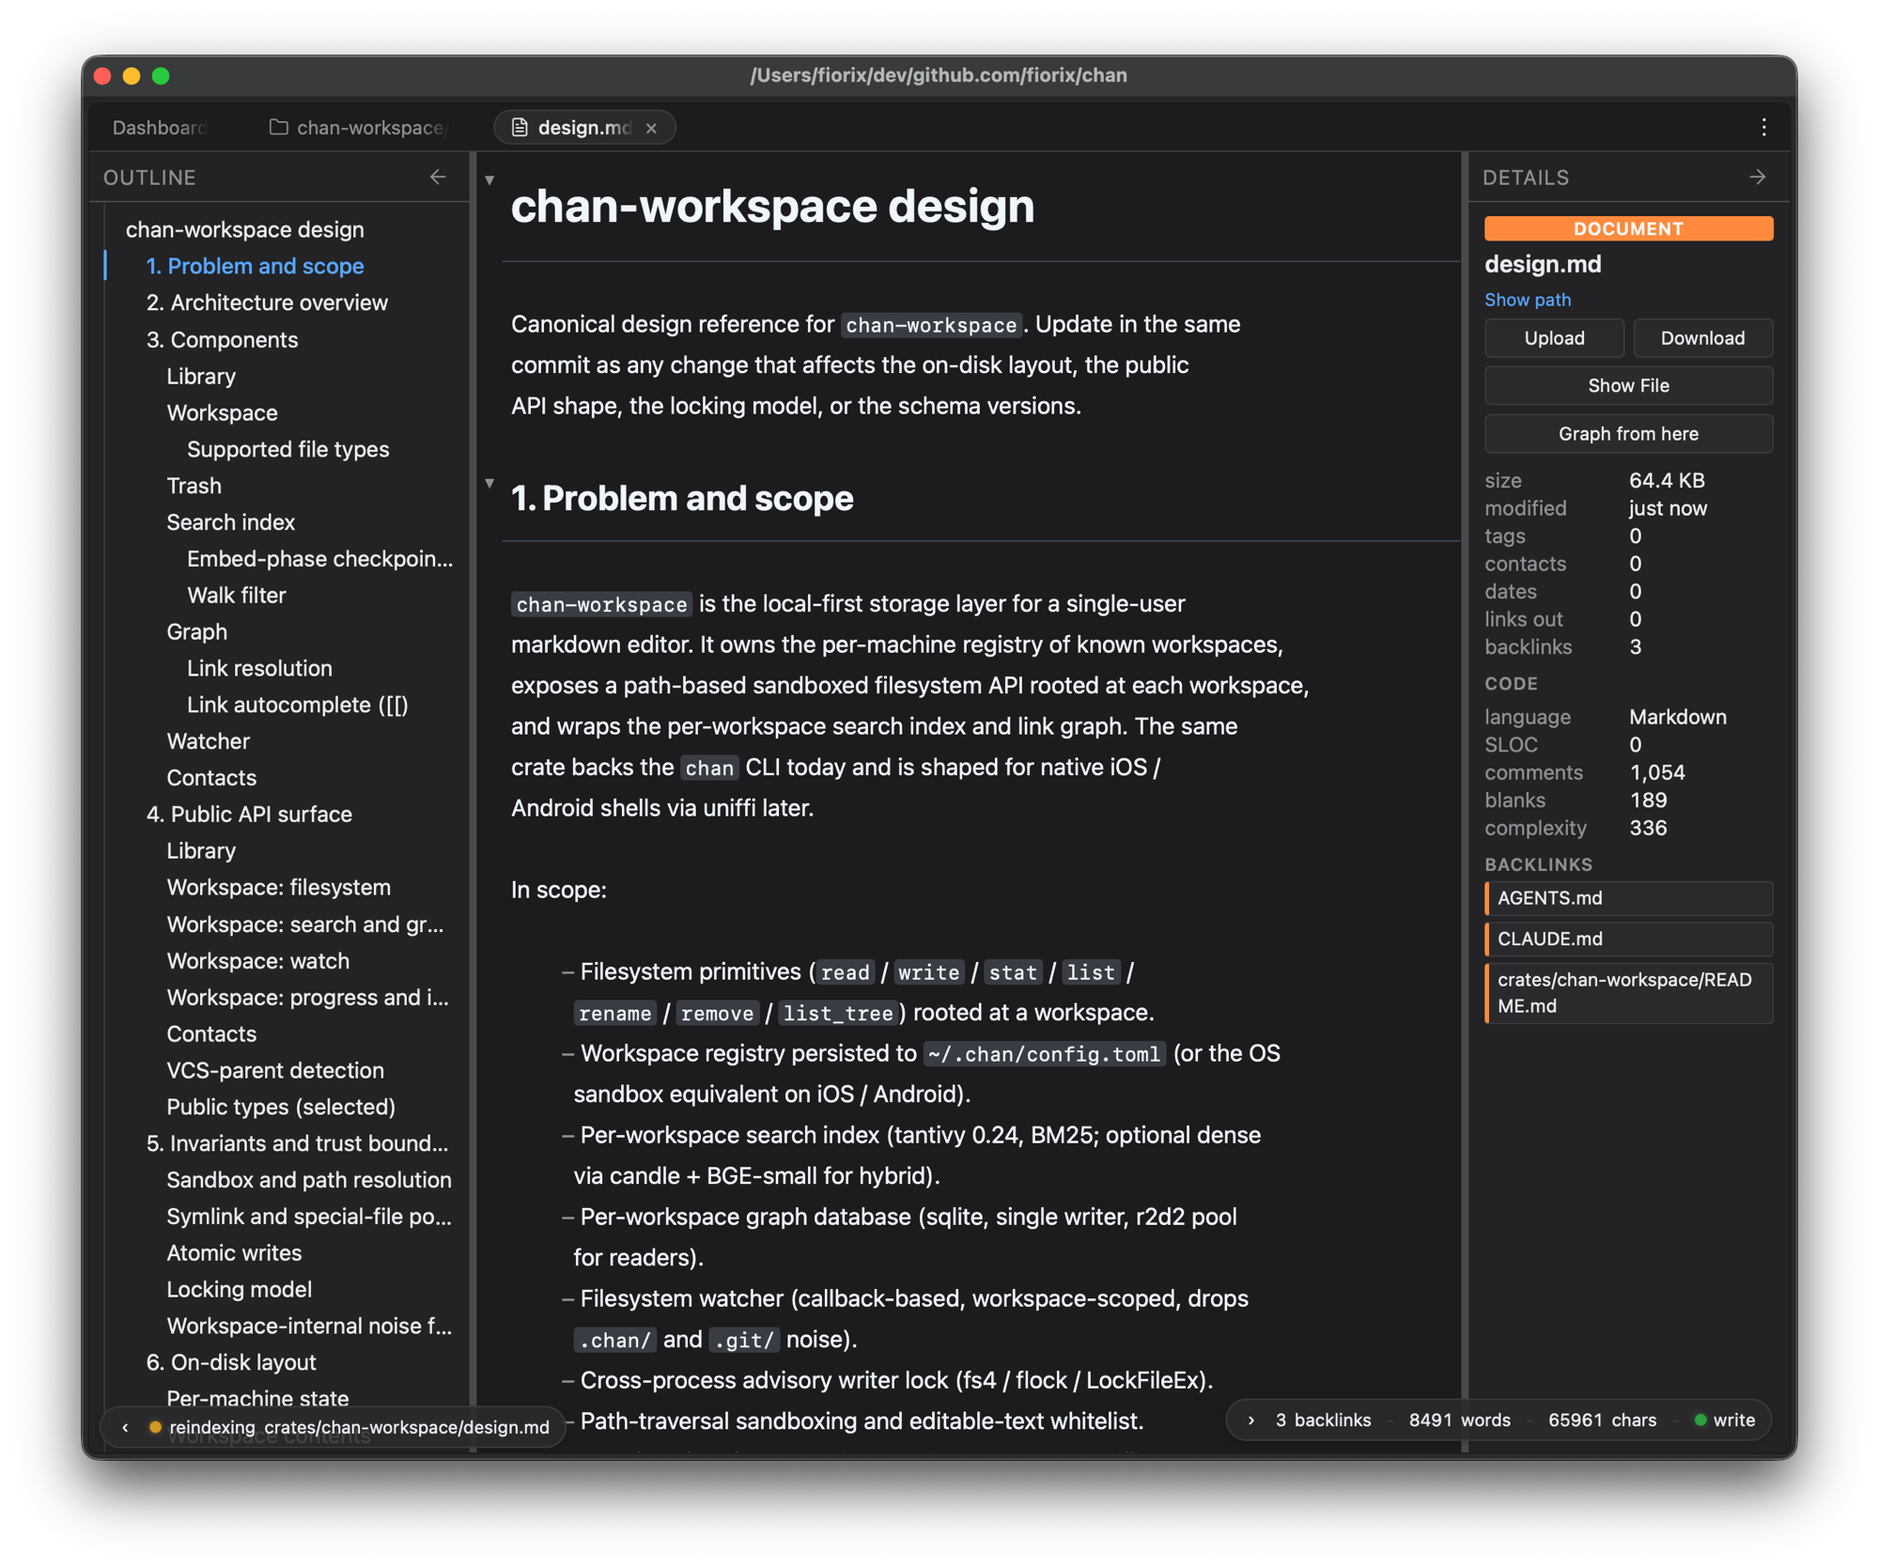
Task: Click the status bar left chevron by reindexing
Action: [x=126, y=1426]
